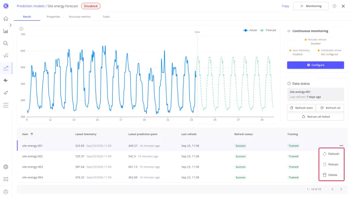Click the Prediction models breadcrumb link
The height and width of the screenshot is (198, 352).
(x=30, y=6)
